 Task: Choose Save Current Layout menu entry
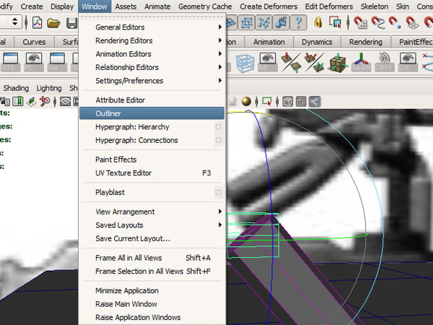[133, 238]
